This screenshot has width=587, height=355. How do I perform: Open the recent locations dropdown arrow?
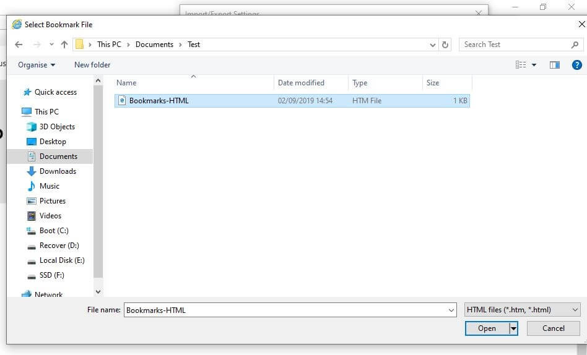(x=51, y=45)
